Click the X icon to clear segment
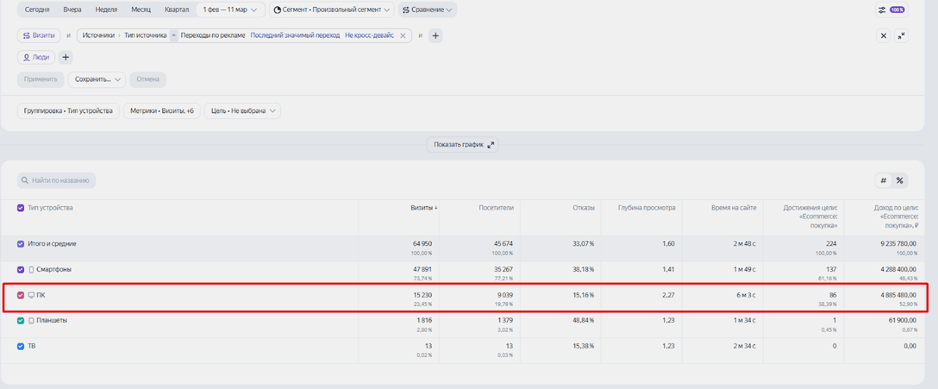Screen dimensions: 938x389 pos(883,36)
